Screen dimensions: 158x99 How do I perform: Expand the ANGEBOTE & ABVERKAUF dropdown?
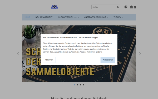(x=96, y=17)
